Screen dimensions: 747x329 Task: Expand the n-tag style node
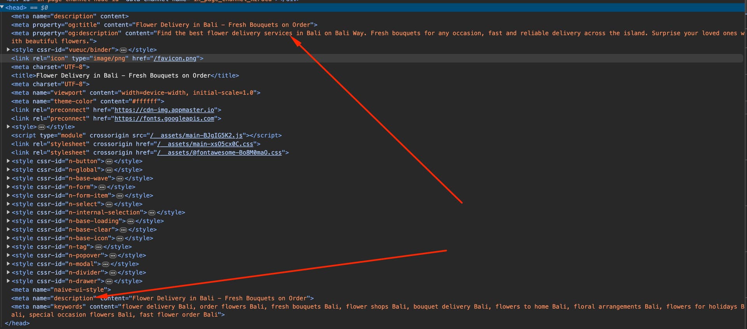click(x=8, y=246)
